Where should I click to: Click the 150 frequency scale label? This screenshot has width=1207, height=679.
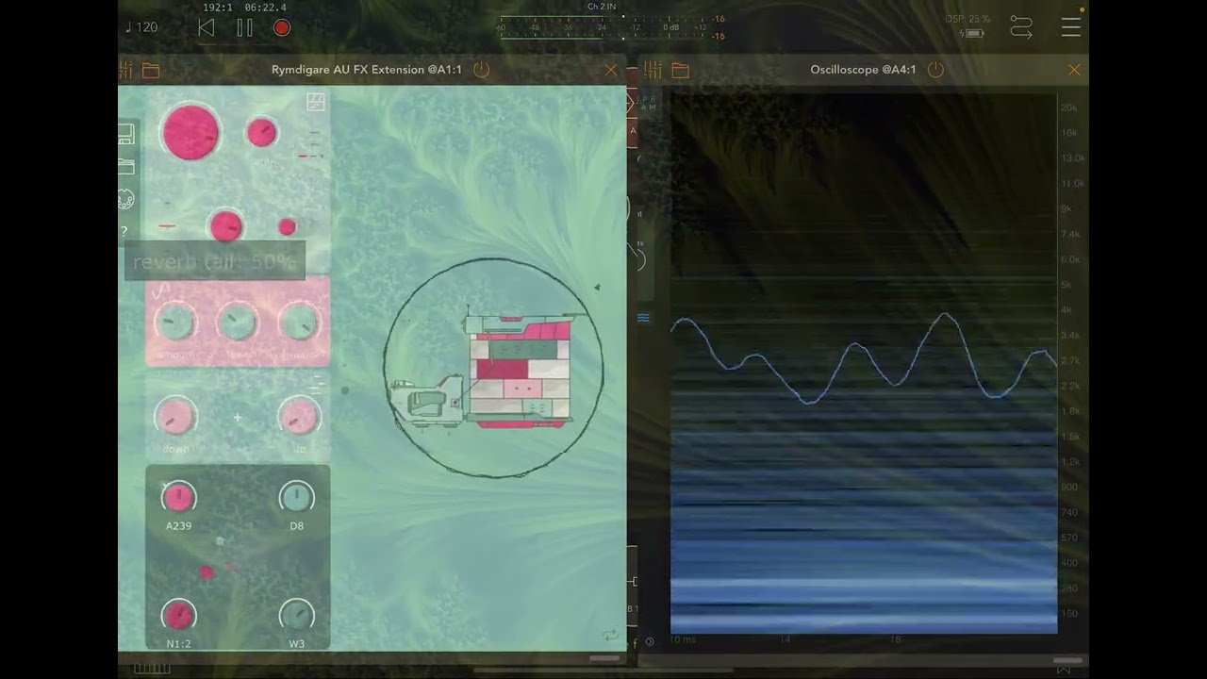pyautogui.click(x=1068, y=613)
